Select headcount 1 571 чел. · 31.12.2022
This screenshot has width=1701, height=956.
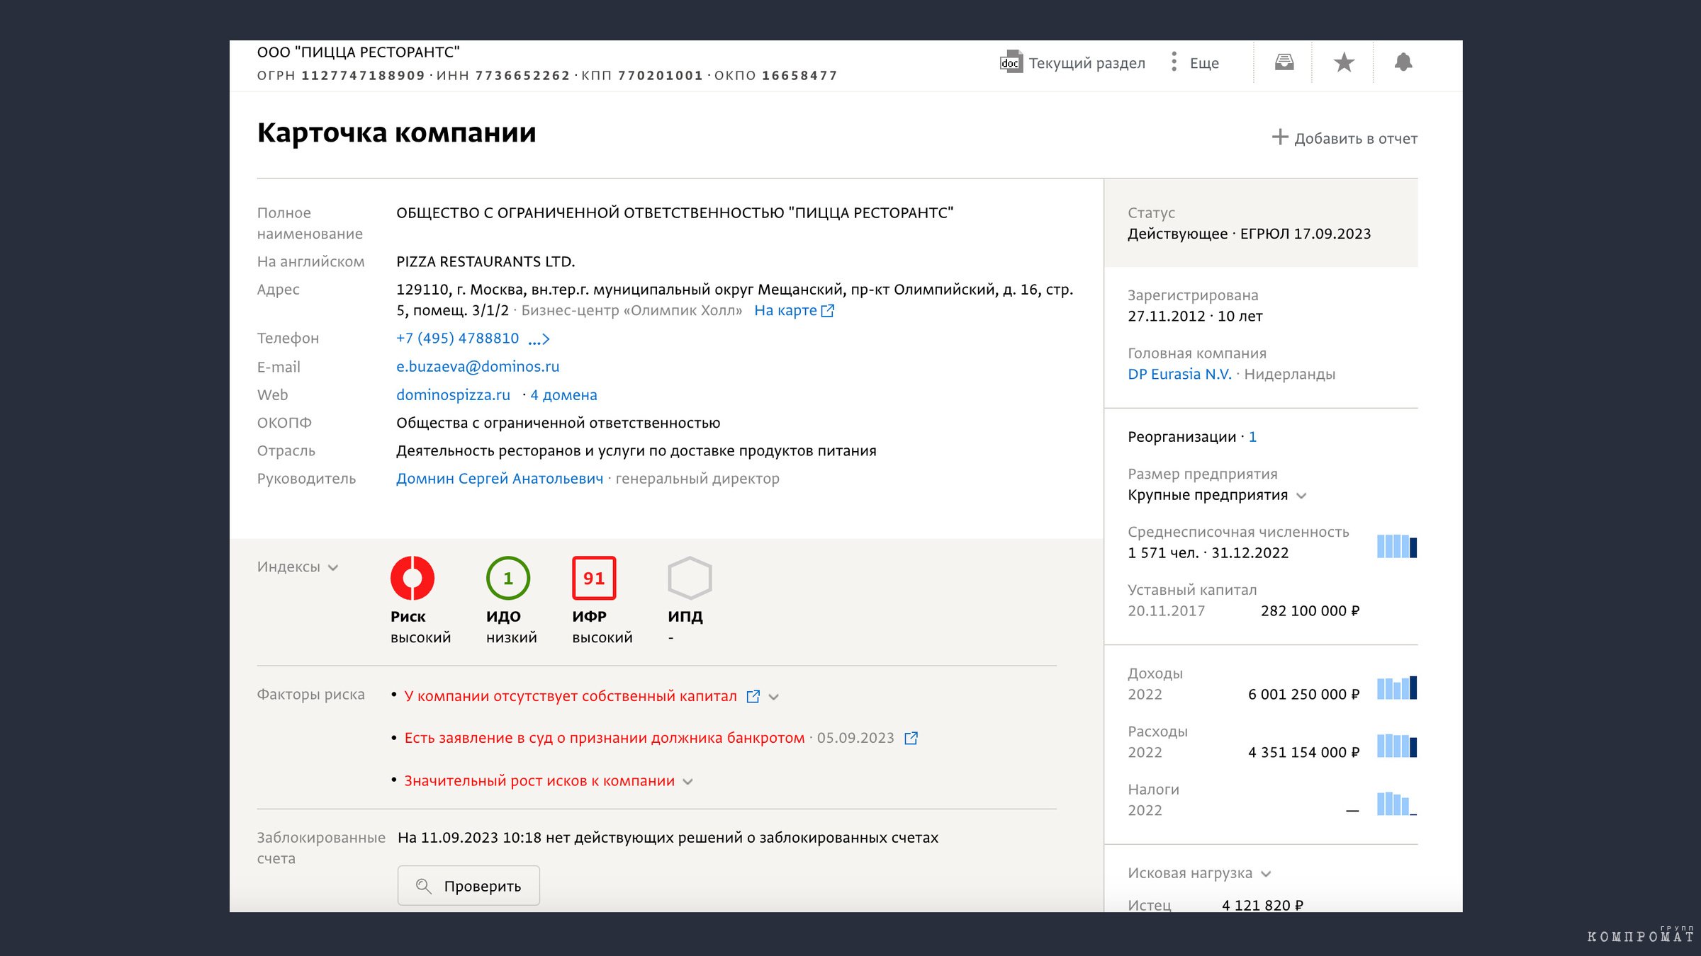pyautogui.click(x=1208, y=553)
